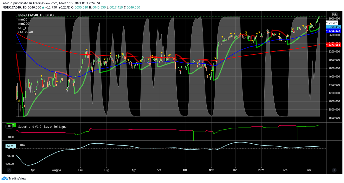Select the Supertrend V1.0 indicator title

click(43, 126)
